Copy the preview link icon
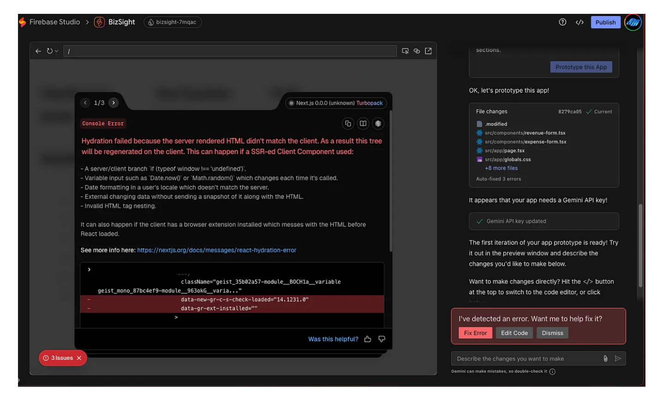 417,51
